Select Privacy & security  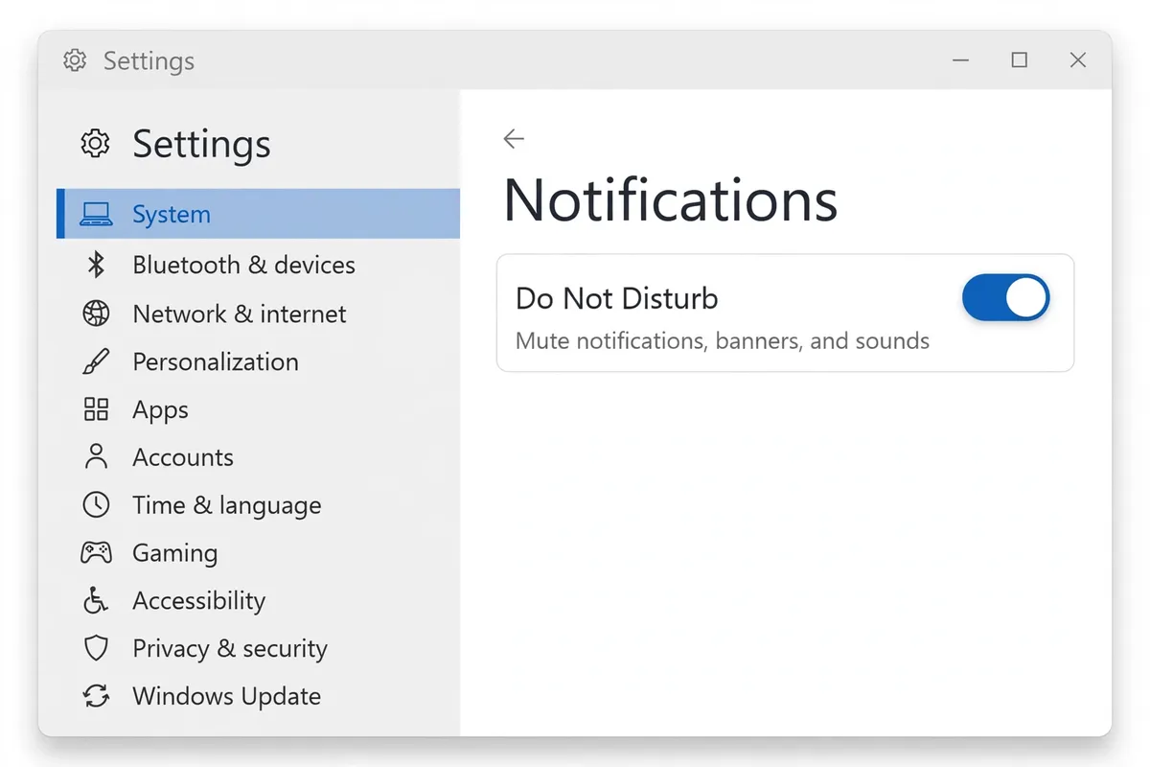click(259, 649)
